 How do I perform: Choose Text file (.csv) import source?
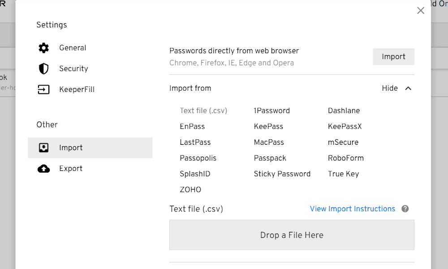[203, 111]
